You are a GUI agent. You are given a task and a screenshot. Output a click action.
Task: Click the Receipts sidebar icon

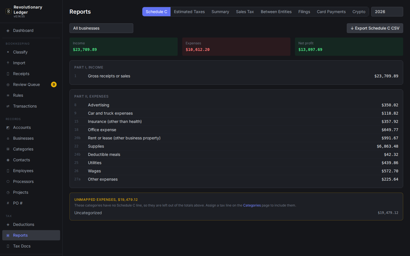click(8, 74)
